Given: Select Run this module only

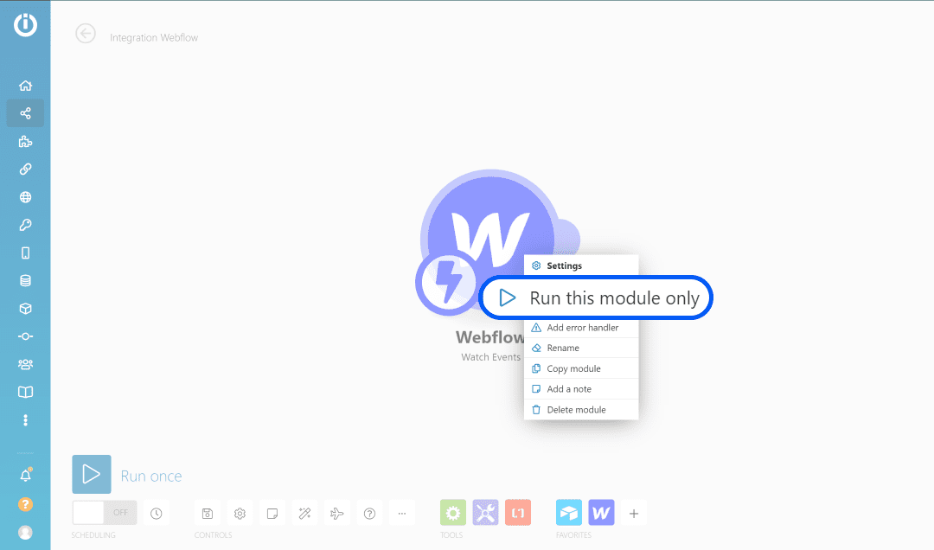Looking at the screenshot, I should click(x=596, y=297).
